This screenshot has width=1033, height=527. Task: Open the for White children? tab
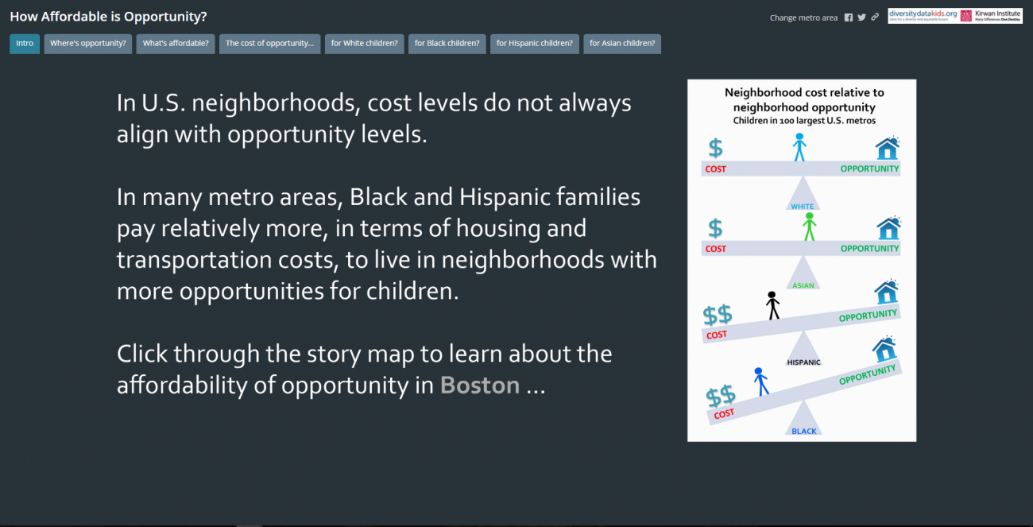click(365, 44)
